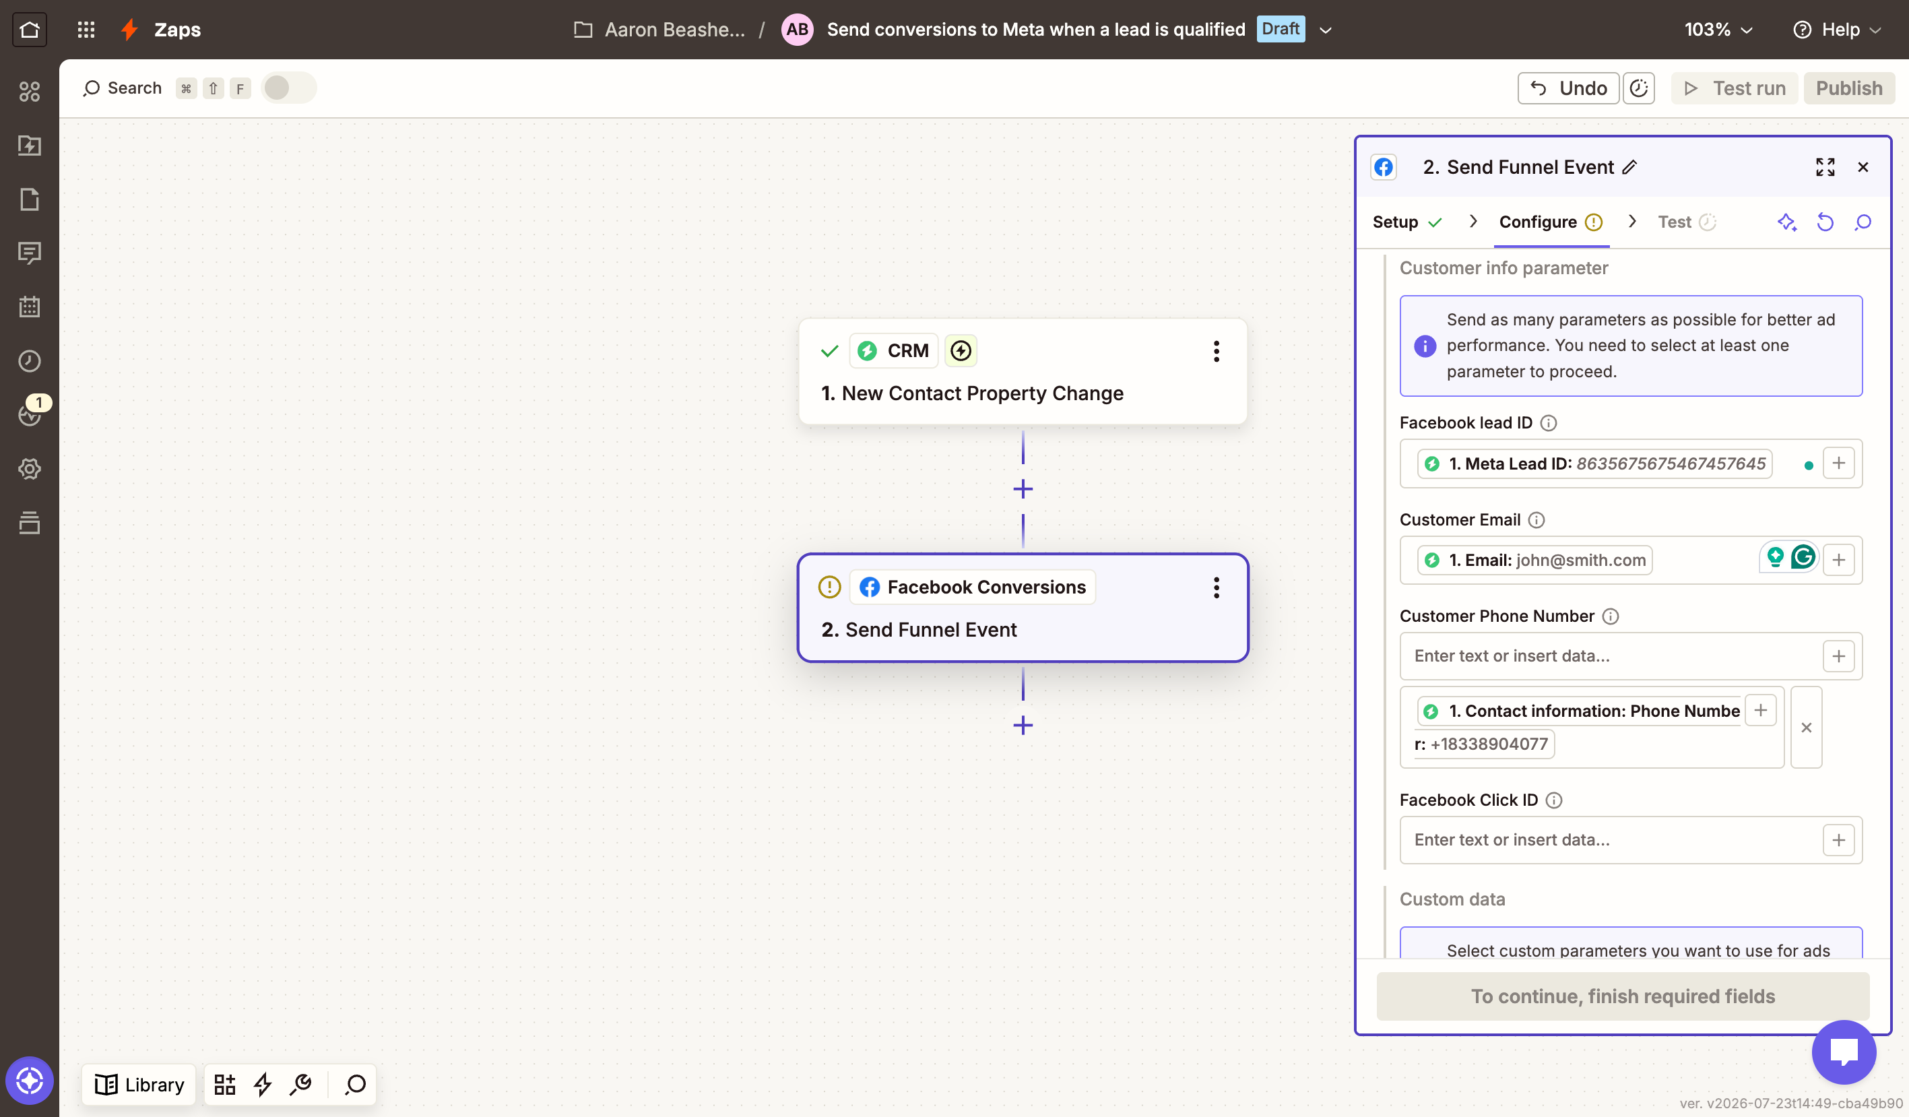Show info tooltip for Facebook lead ID
Viewport: 1909px width, 1117px height.
coord(1549,423)
